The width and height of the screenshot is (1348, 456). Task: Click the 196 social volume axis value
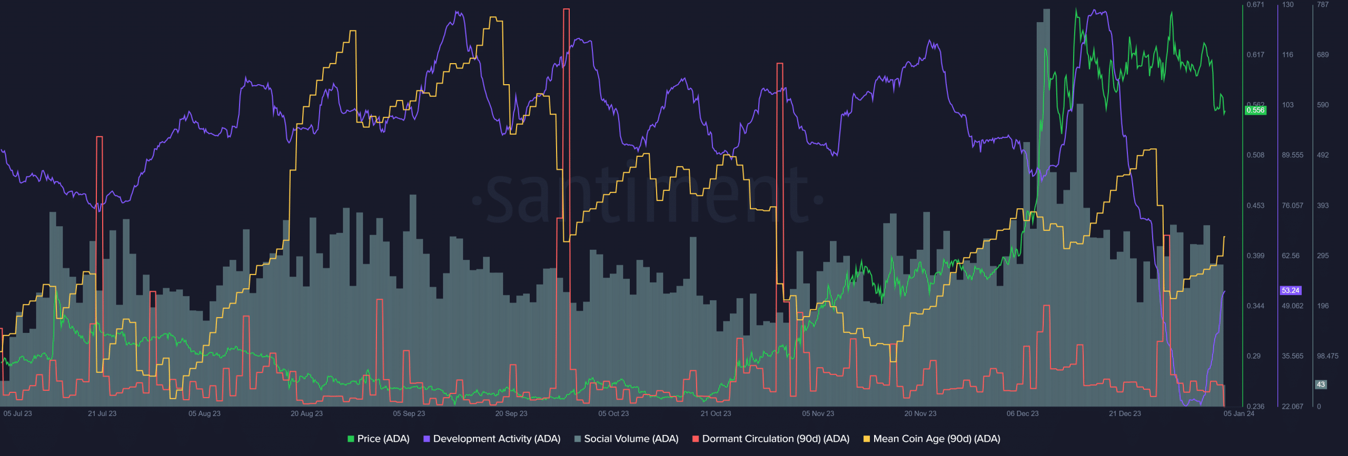pos(1323,306)
